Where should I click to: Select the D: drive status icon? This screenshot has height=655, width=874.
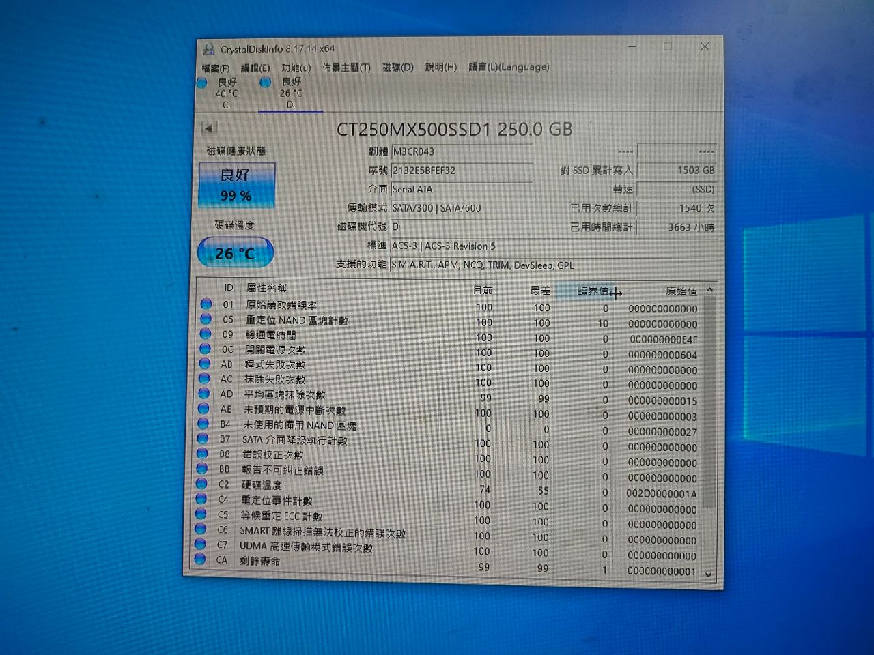266,83
